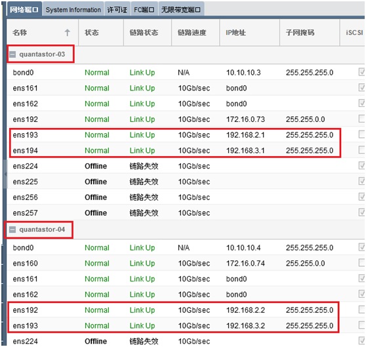Viewport: 366px width, 347px height.
Task: Sort by the 子网掩码 column header
Action: coord(310,32)
